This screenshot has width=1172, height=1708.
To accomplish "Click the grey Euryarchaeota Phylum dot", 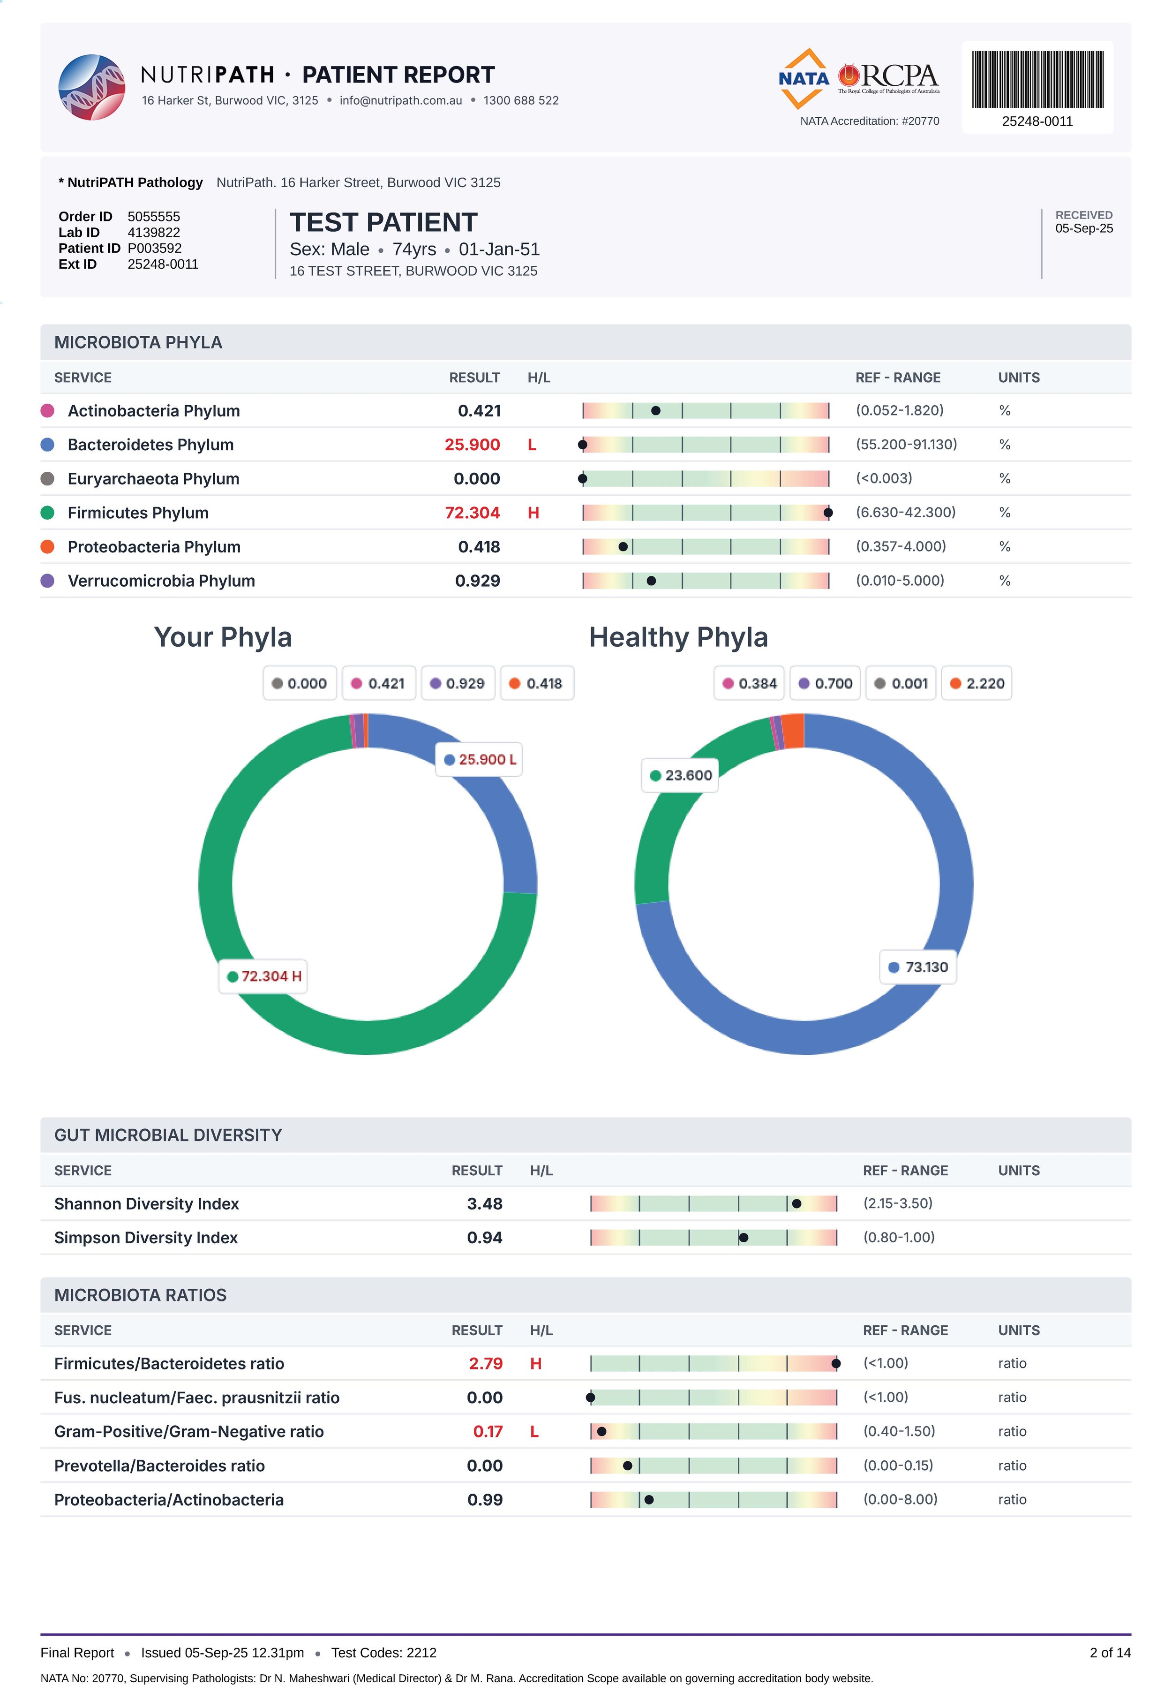I will point(48,479).
